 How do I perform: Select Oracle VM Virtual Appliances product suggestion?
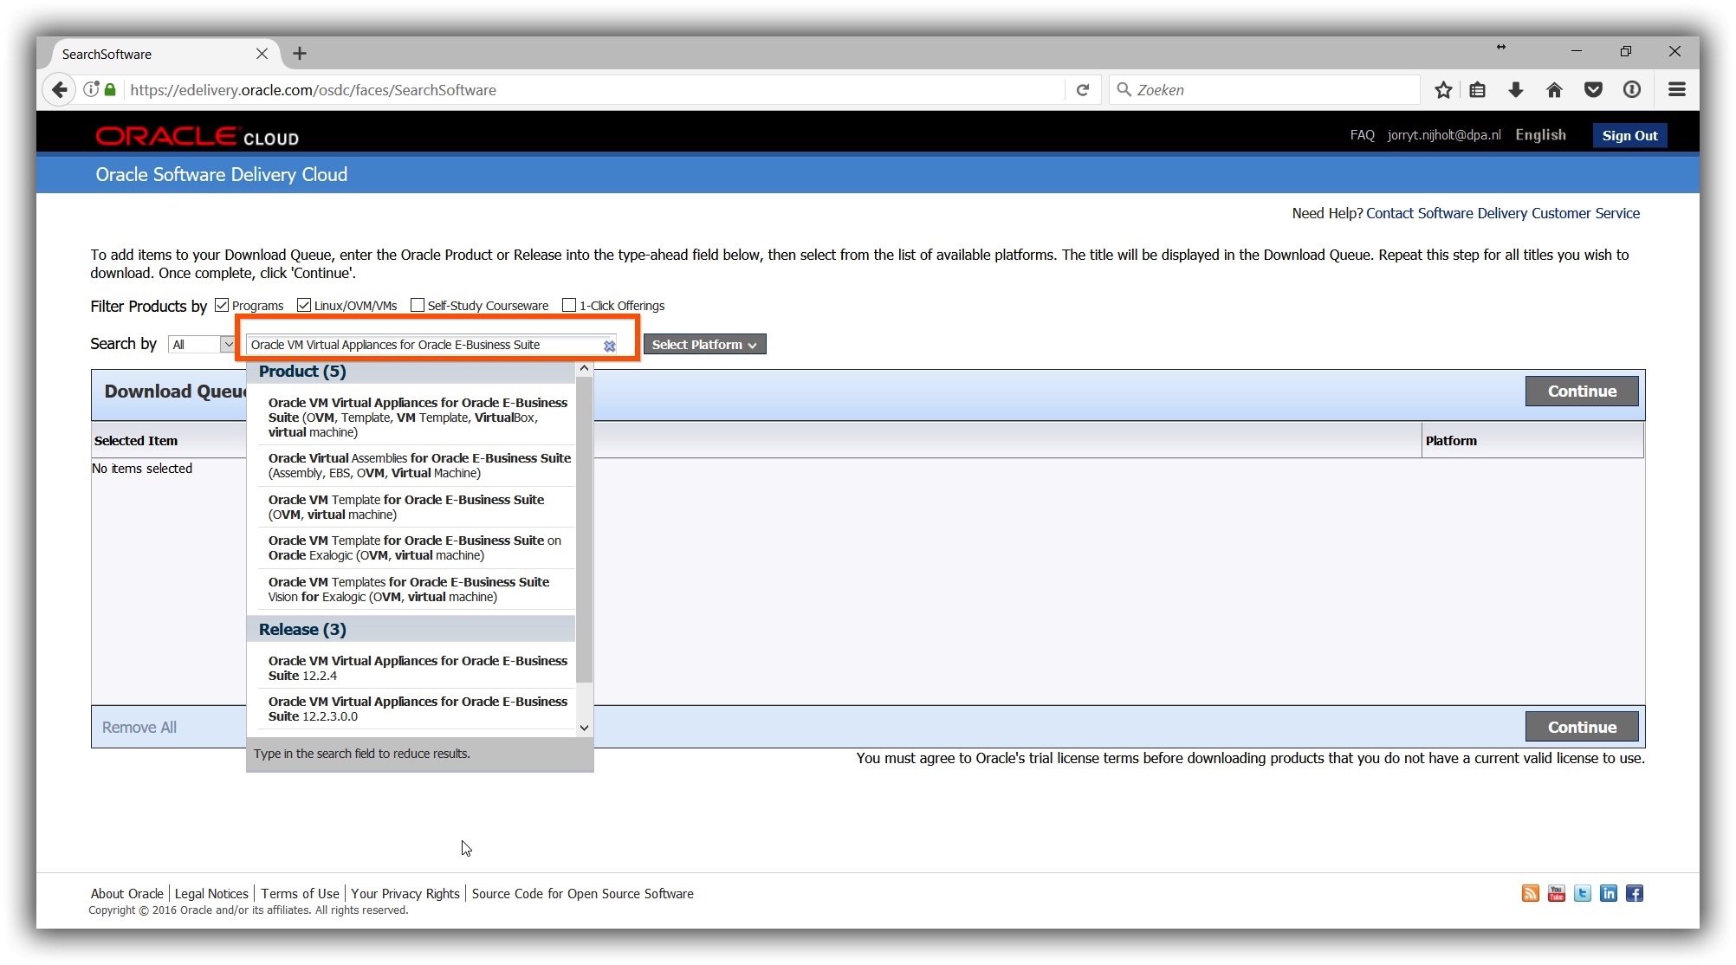418,418
